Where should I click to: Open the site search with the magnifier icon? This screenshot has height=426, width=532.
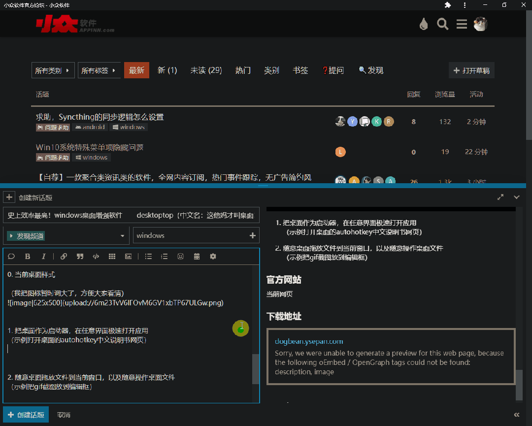[442, 24]
